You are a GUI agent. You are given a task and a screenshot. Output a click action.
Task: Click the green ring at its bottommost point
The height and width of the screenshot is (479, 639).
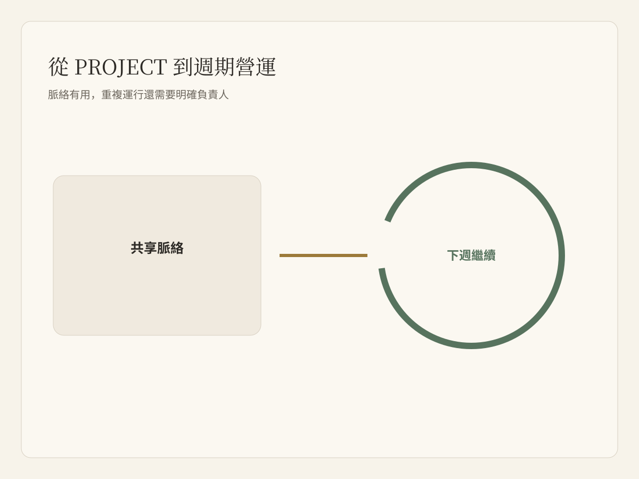(471, 346)
